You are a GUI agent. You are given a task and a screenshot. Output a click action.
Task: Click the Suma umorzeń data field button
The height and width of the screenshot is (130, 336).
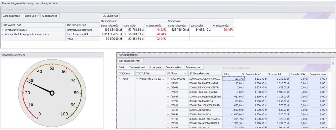[194, 67]
